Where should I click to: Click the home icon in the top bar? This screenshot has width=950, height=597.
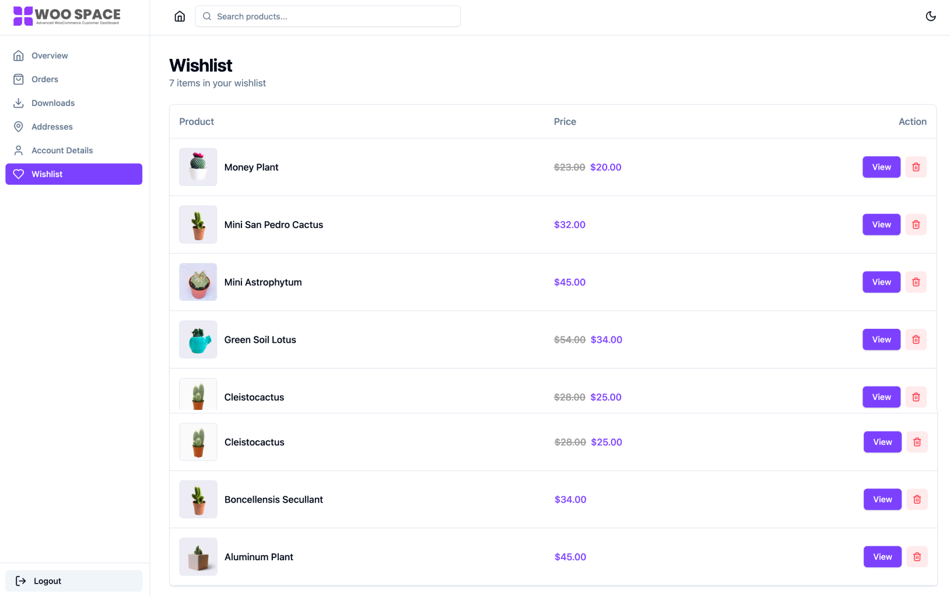click(x=180, y=16)
